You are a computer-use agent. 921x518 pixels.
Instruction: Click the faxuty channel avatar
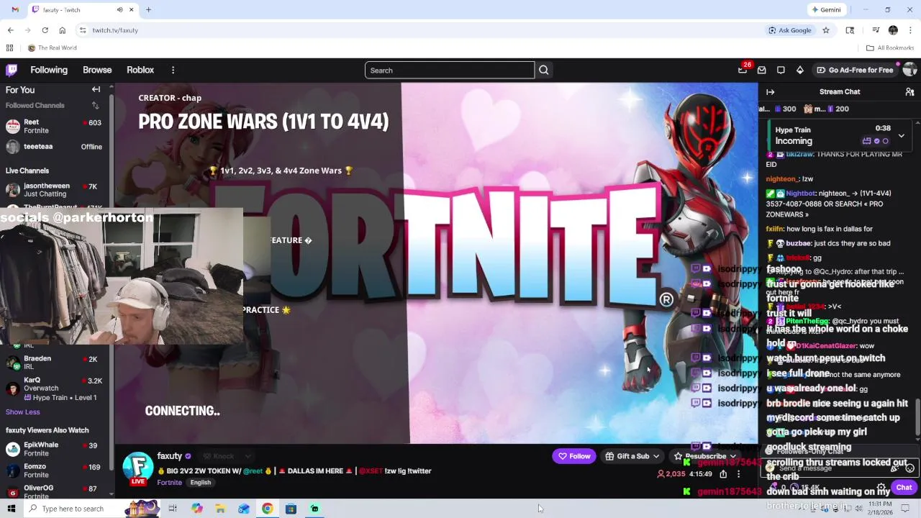click(138, 467)
